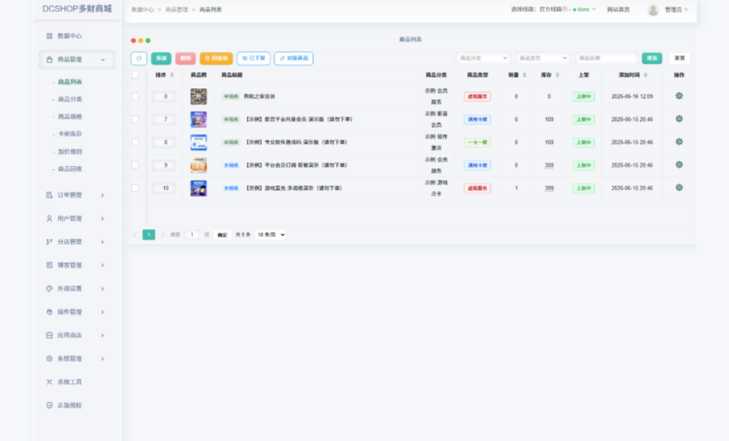The height and width of the screenshot is (441, 729).
Task: Open the 商品分类 filter dropdown
Action: point(483,58)
